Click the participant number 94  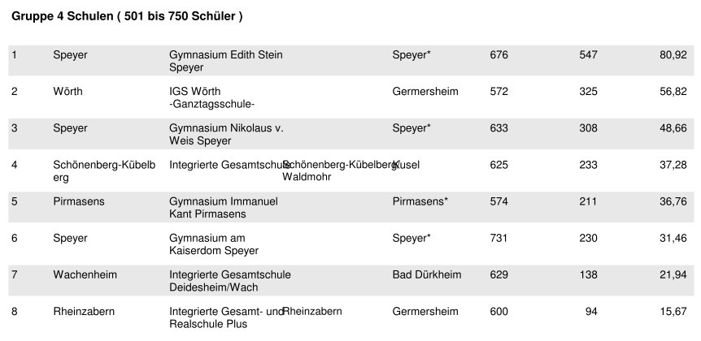pos(591,311)
